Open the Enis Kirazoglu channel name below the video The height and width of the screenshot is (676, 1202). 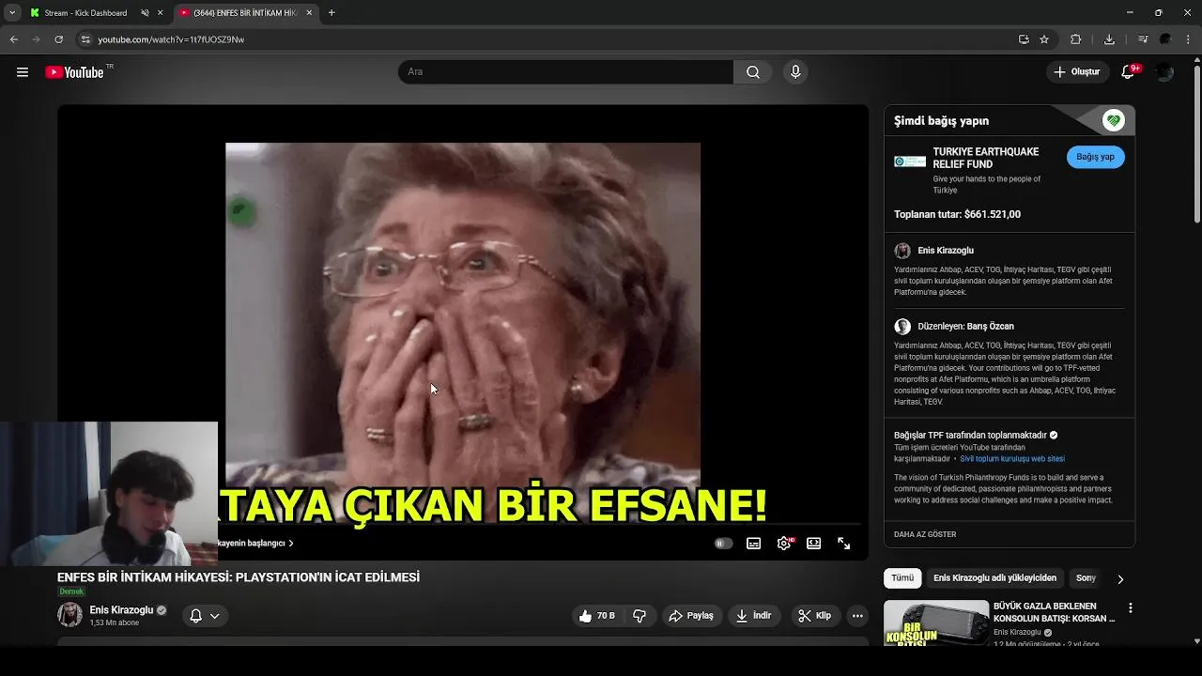pyautogui.click(x=121, y=610)
